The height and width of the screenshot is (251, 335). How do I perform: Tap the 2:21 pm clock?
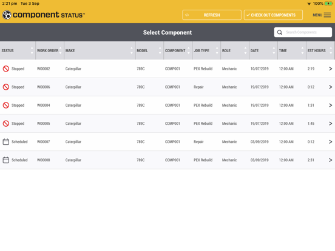pos(10,4)
